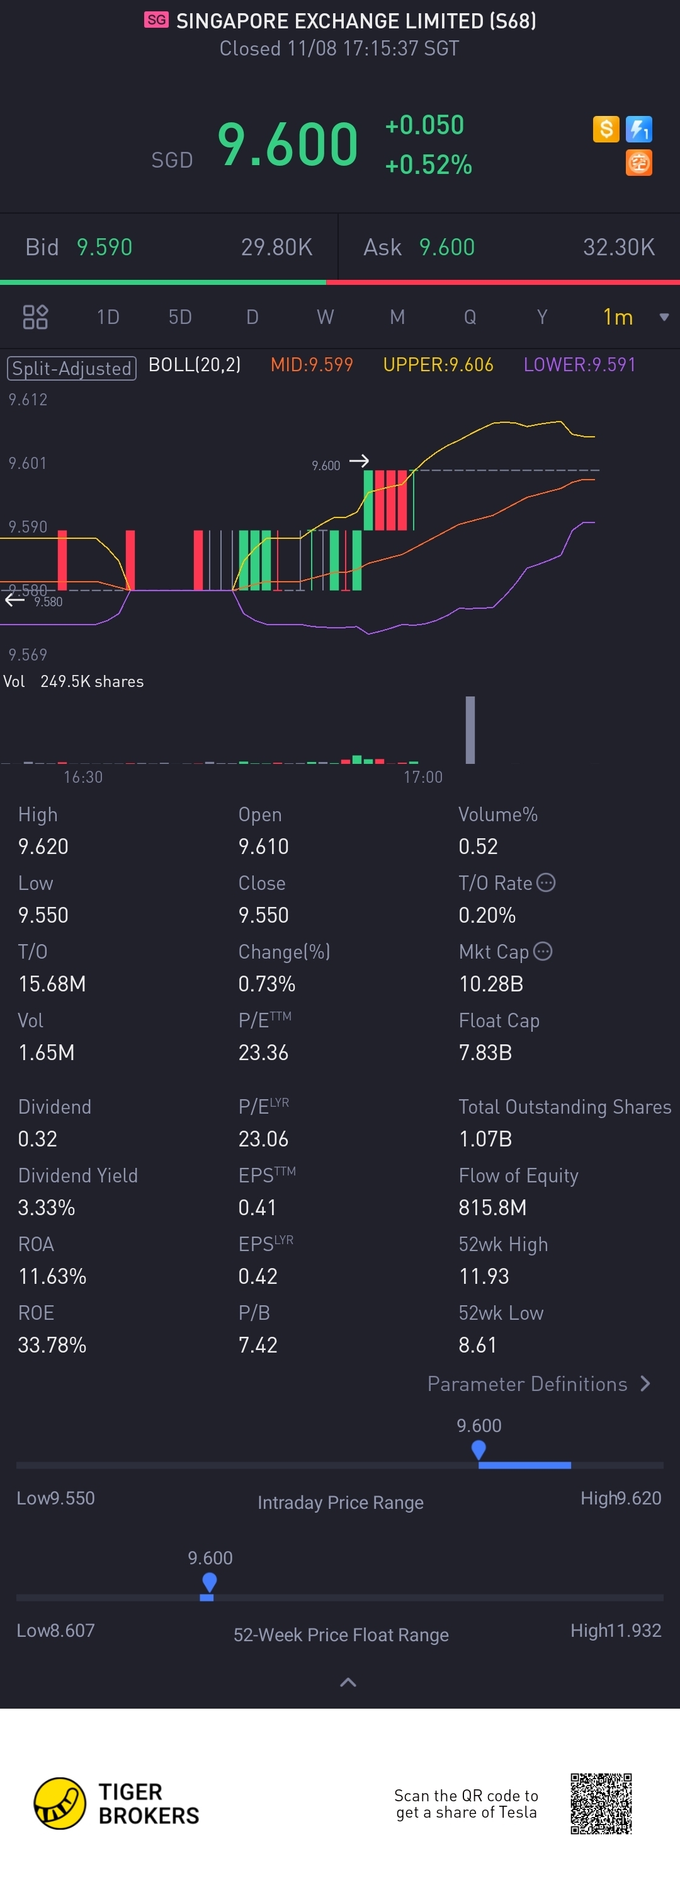The height and width of the screenshot is (1899, 680).
Task: Tap the Bid 9.590 price quote
Action: click(x=104, y=247)
